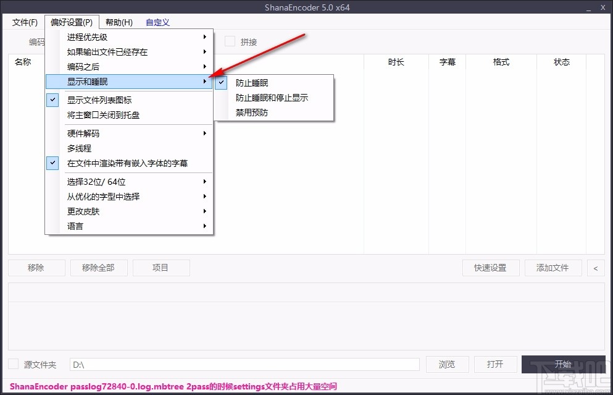Click the 移除全部 button
This screenshot has width=613, height=395.
[99, 268]
